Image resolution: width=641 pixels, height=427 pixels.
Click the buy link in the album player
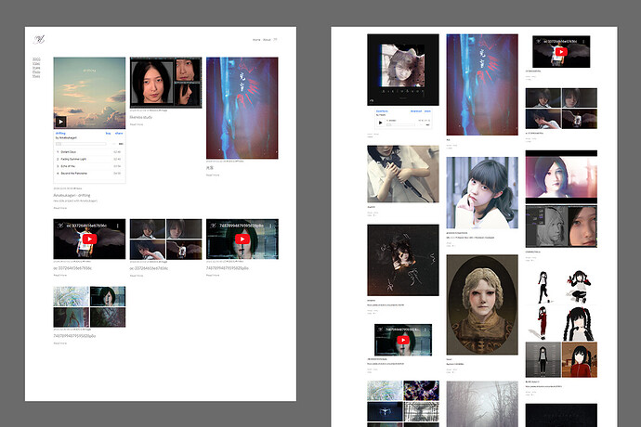tap(108, 134)
